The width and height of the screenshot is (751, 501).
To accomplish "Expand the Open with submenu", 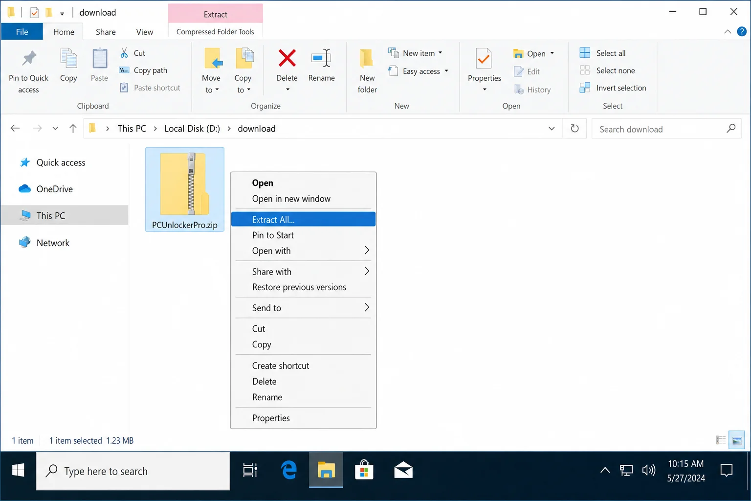I will pos(303,250).
